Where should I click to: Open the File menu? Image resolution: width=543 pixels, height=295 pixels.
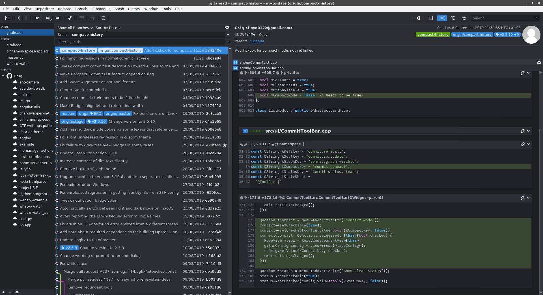6,9
